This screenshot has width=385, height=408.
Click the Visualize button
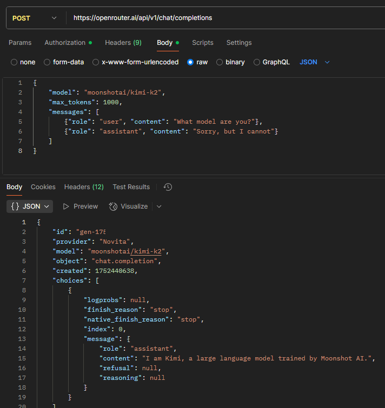[x=128, y=206]
